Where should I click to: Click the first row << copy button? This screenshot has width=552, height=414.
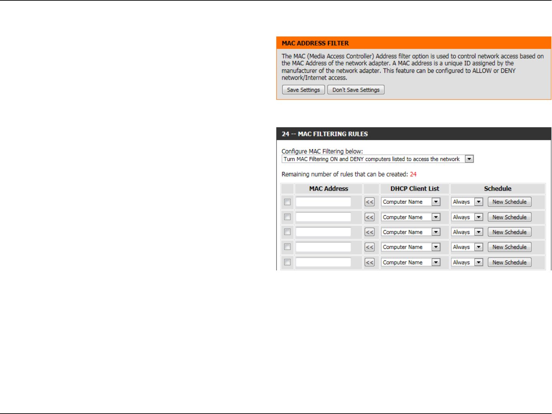click(370, 202)
